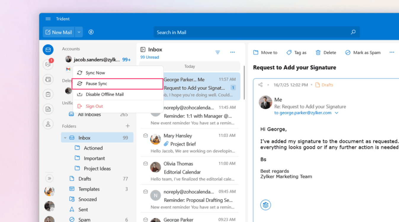Viewport: 399px width, 222px height.
Task: Choose Disable Offline Mail menu entry
Action: [118, 94]
